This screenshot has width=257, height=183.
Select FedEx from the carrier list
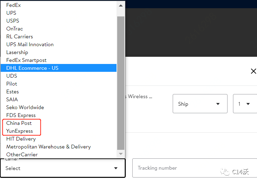14,5
